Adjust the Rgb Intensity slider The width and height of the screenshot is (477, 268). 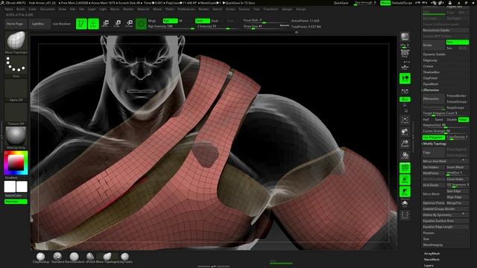pyautogui.click(x=171, y=27)
